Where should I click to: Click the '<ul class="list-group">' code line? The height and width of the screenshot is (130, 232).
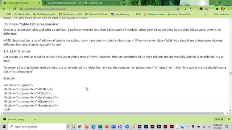click(18, 85)
